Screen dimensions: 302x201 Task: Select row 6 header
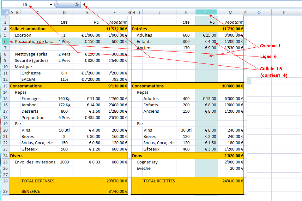[x=5, y=41]
